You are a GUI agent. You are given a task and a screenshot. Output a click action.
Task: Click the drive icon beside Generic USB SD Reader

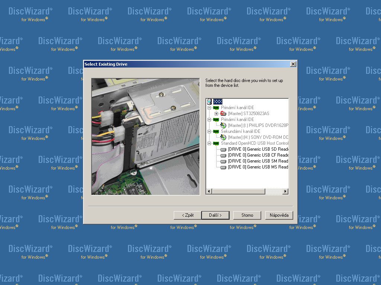223,149
